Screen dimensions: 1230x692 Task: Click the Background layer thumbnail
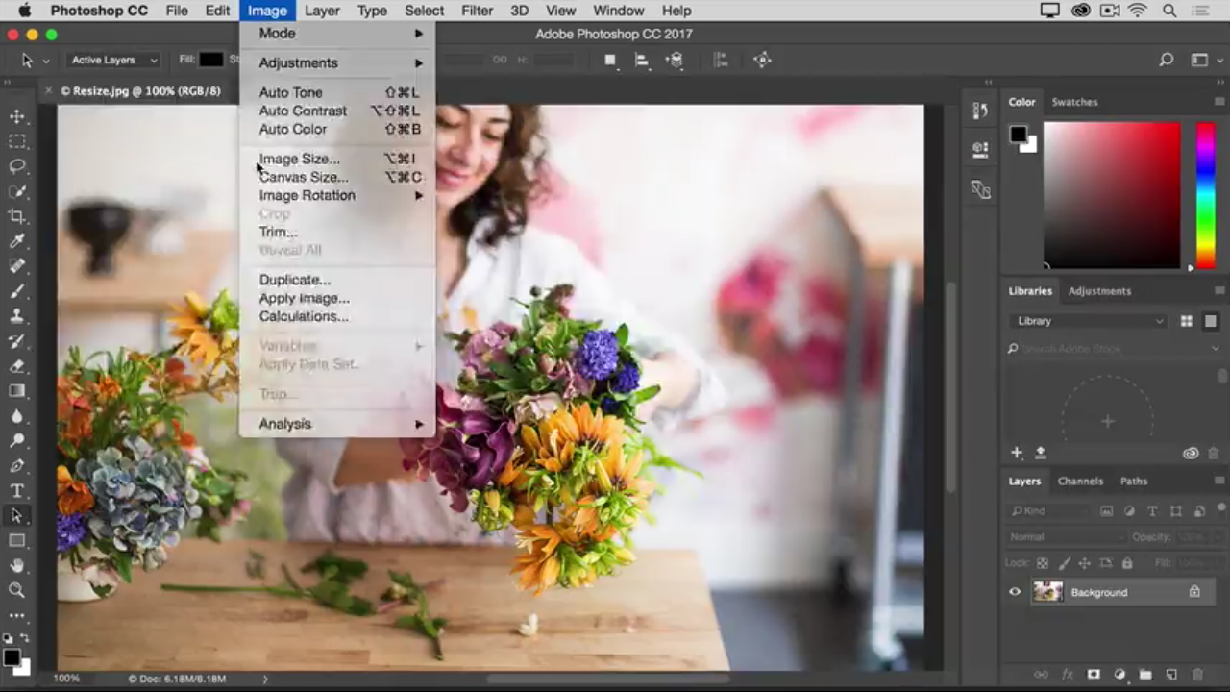point(1047,592)
